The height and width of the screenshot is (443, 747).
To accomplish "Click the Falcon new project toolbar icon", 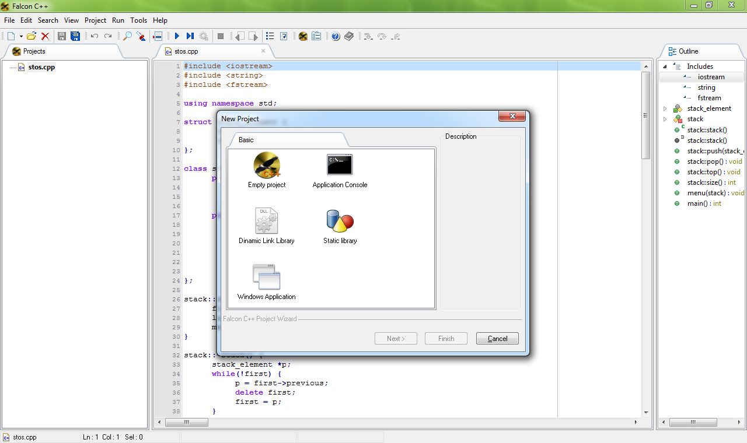I will (303, 36).
